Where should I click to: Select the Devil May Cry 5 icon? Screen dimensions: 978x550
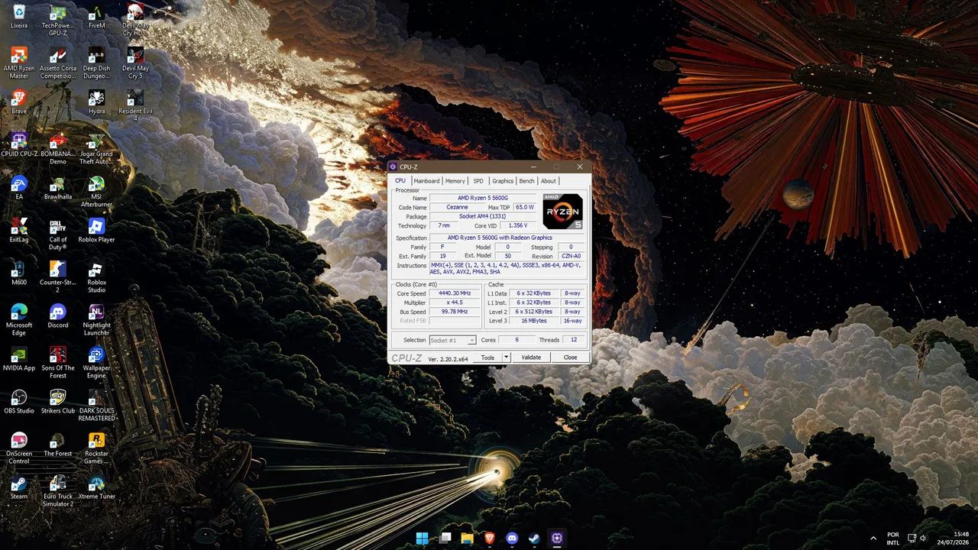(135, 63)
